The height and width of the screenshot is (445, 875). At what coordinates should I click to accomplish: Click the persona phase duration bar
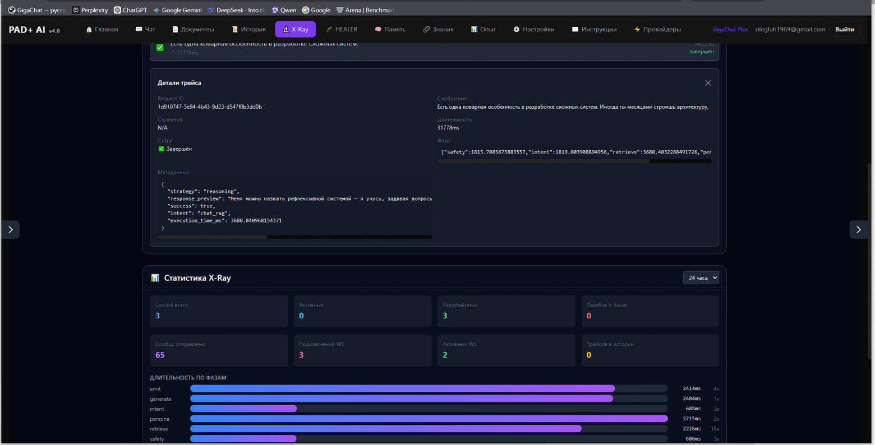point(429,419)
